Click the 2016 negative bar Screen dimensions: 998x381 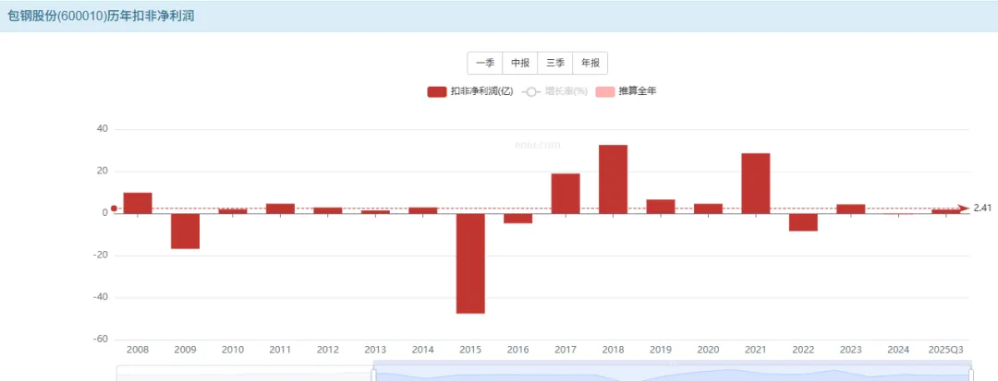pos(518,219)
